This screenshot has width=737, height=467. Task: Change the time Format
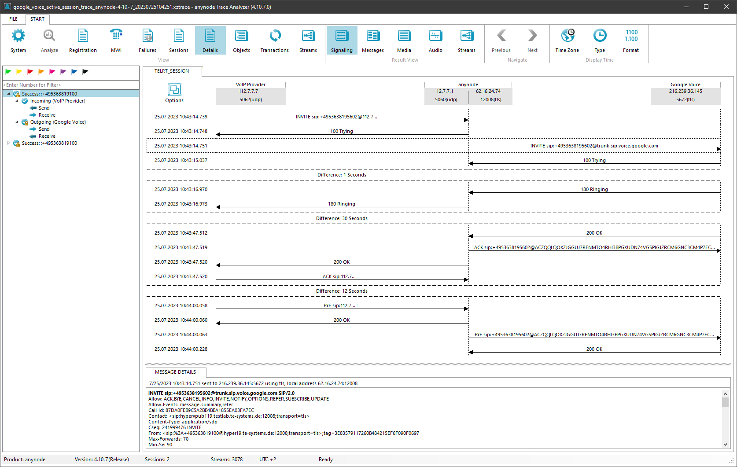[631, 40]
